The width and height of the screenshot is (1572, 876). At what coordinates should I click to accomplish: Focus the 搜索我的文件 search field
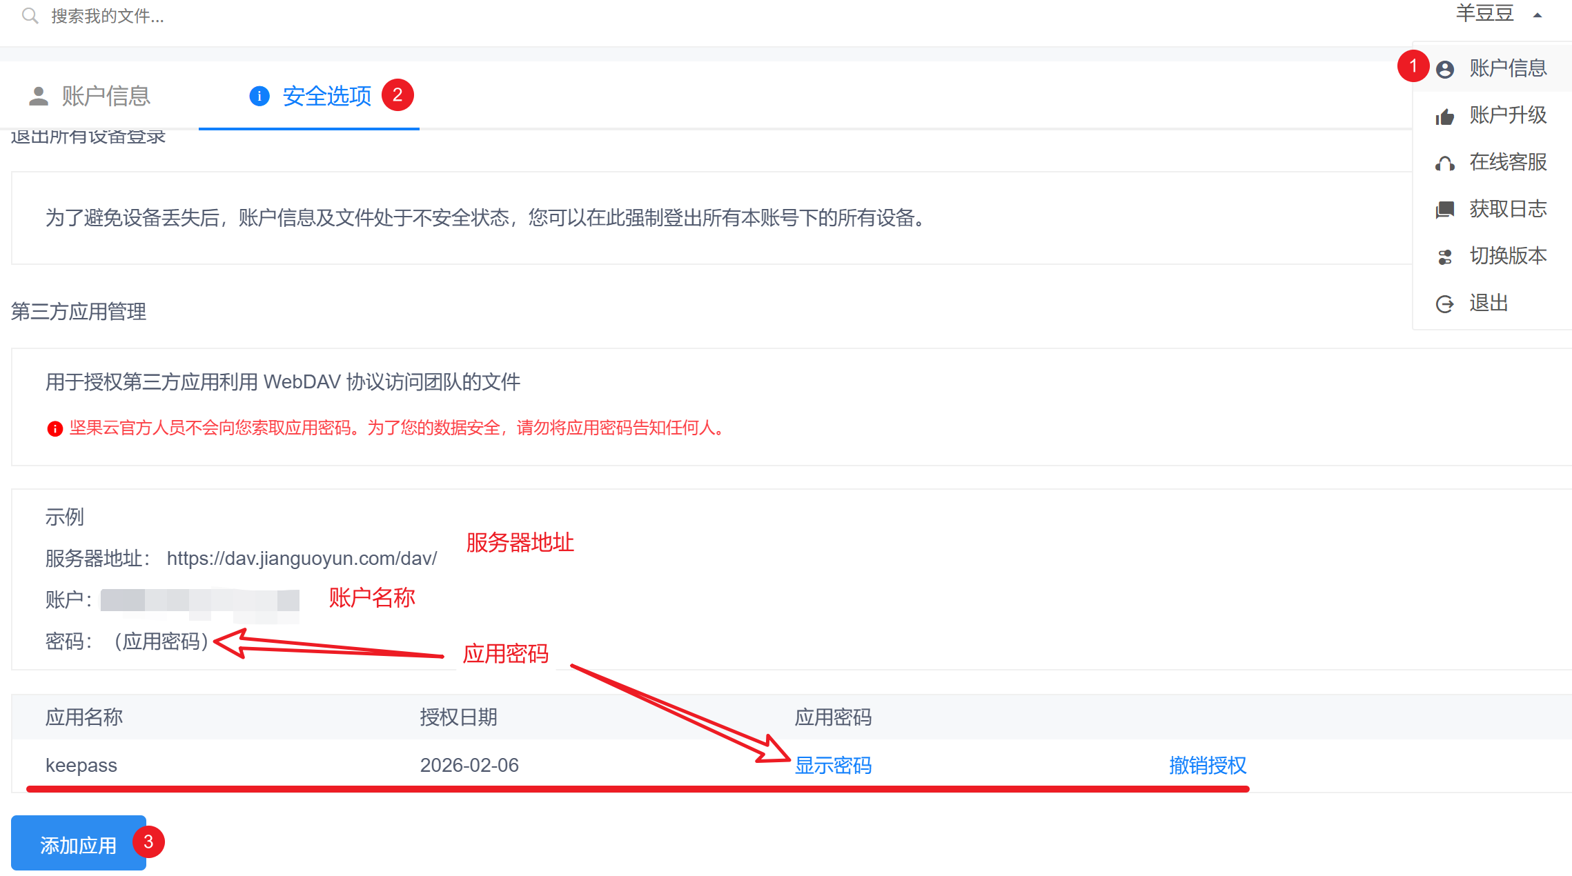coord(108,15)
